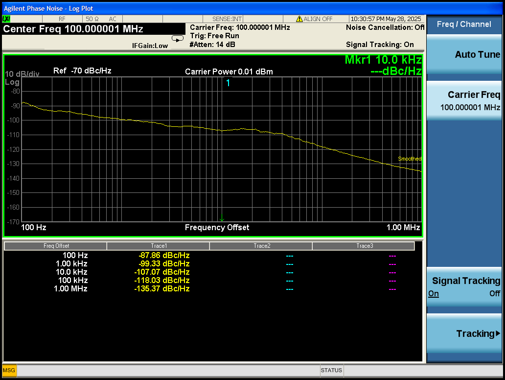Set Signal Tracking to On
The height and width of the screenshot is (380, 505).
pos(434,294)
